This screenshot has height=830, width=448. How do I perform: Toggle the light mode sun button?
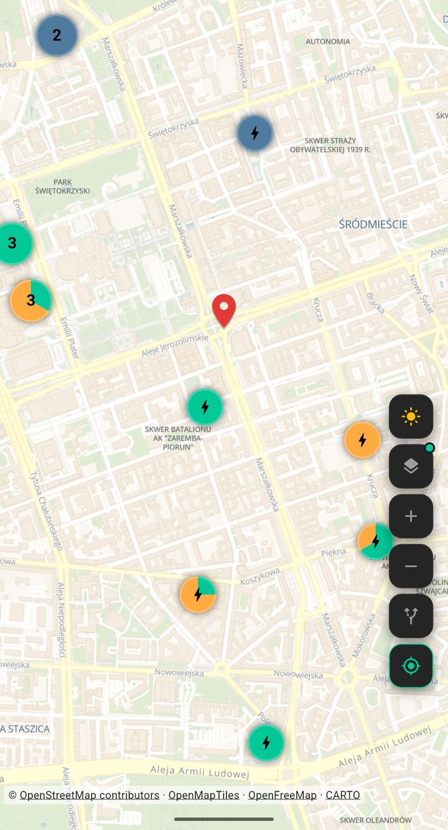[411, 417]
